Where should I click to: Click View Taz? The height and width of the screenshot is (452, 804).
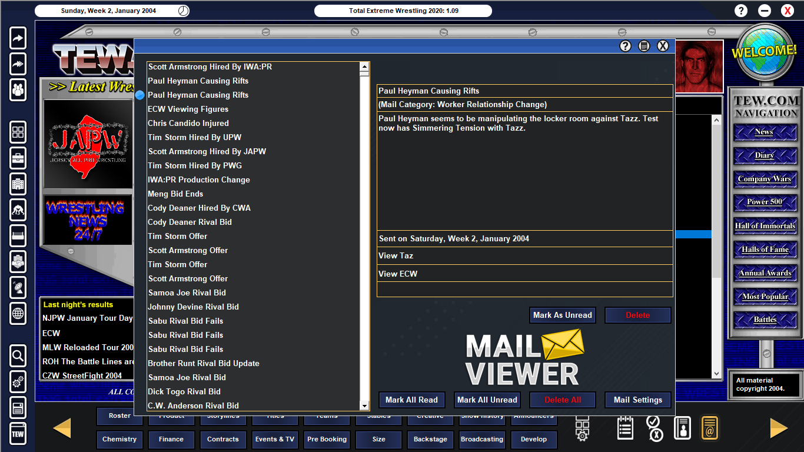(x=524, y=255)
